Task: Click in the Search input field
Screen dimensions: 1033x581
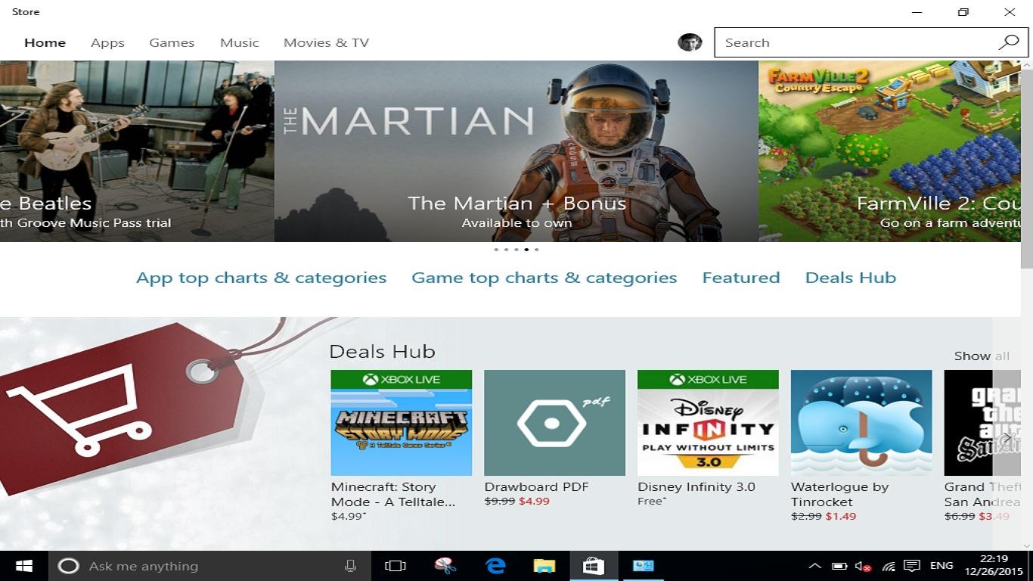Action: 856,42
